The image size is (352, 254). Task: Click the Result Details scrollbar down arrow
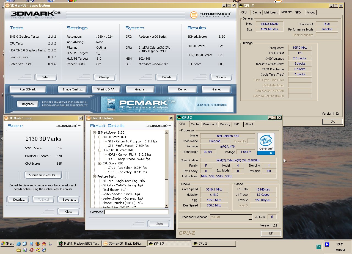pyautogui.click(x=166, y=205)
